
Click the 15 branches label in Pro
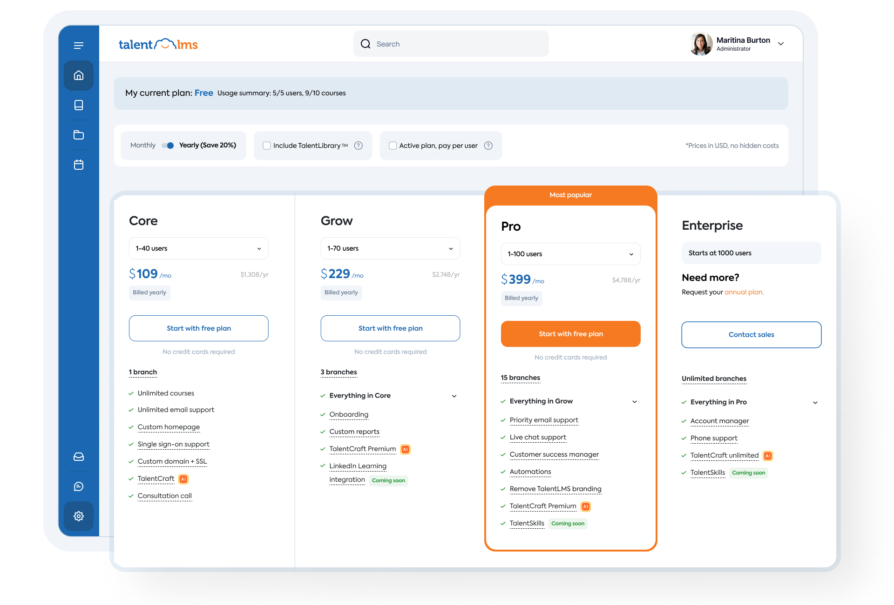521,378
